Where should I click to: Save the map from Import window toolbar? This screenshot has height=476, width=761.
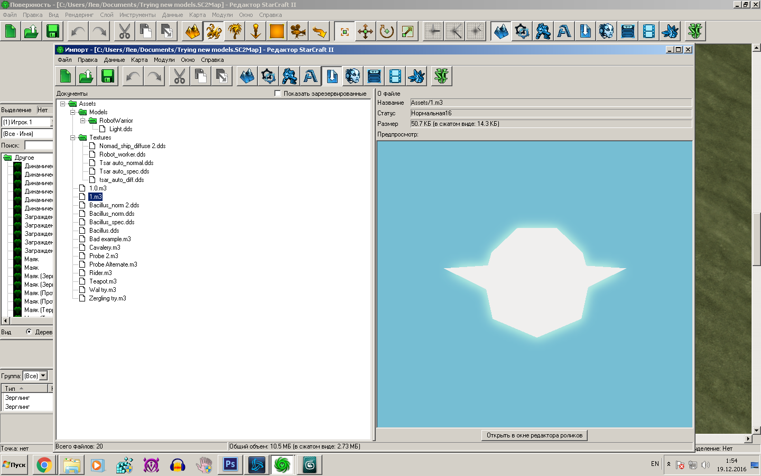[x=108, y=77]
